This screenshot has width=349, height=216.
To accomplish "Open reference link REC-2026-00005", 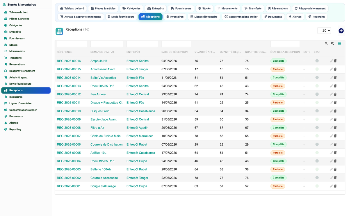I will 69,153.
